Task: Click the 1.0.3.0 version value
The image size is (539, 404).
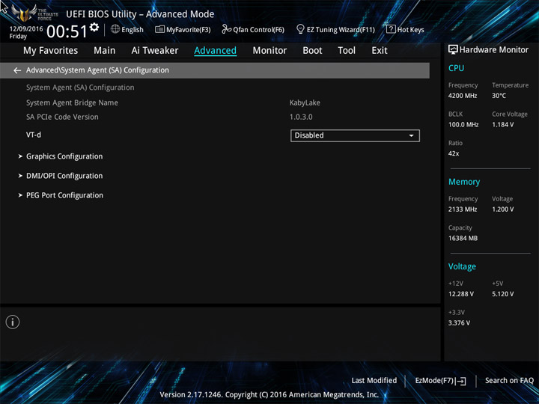Action: [x=301, y=117]
